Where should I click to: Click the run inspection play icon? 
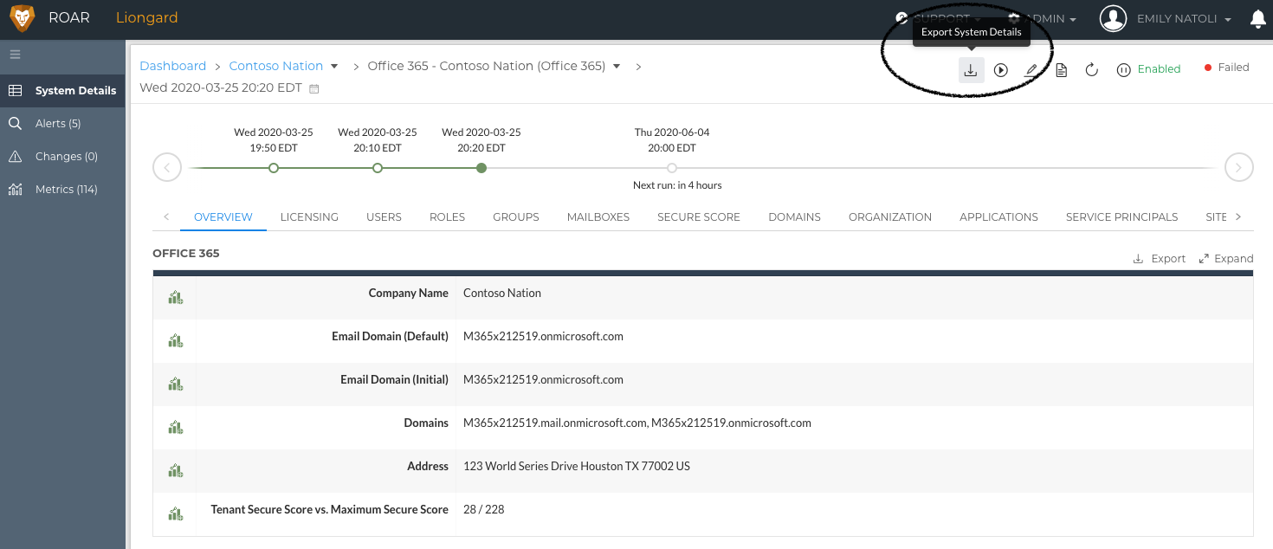click(1001, 70)
